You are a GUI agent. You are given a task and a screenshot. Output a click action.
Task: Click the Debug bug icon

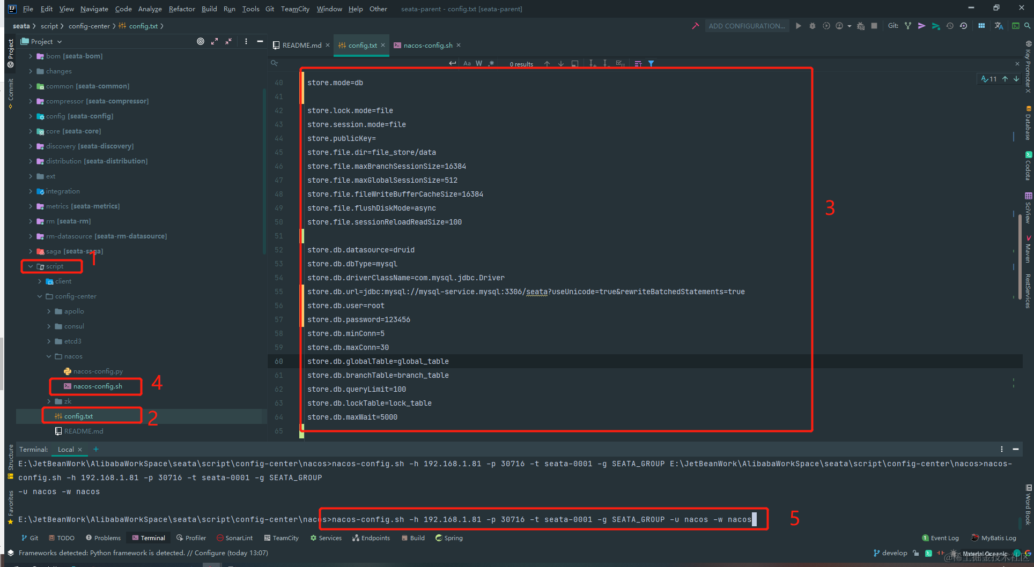[x=812, y=26]
